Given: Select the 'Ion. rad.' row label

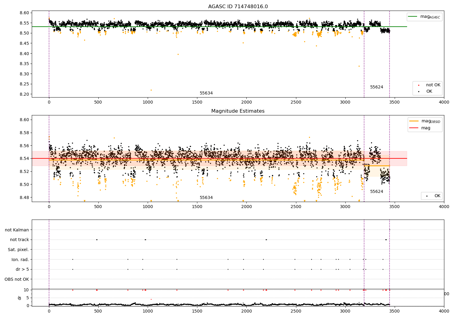Looking at the screenshot, I should pos(20,260).
